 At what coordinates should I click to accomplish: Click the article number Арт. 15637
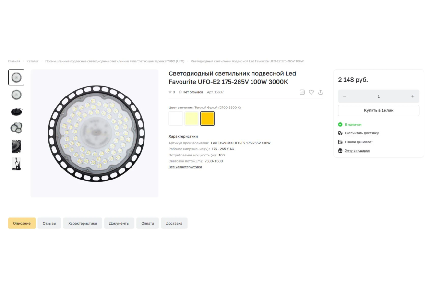click(x=215, y=92)
